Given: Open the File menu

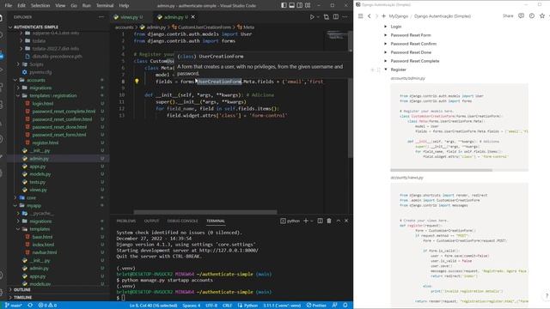Looking at the screenshot, I should [9, 5].
